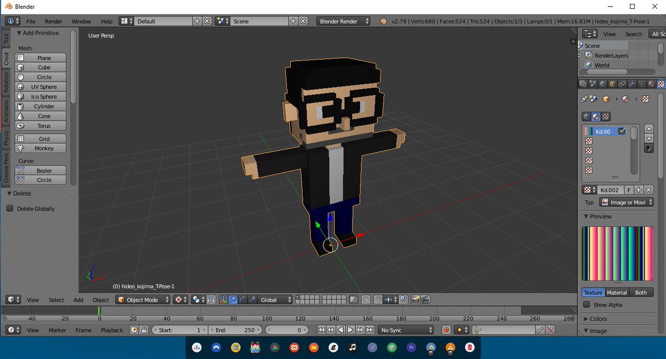Open the No Sync playback dropdown
This screenshot has height=359, width=666.
coord(406,330)
